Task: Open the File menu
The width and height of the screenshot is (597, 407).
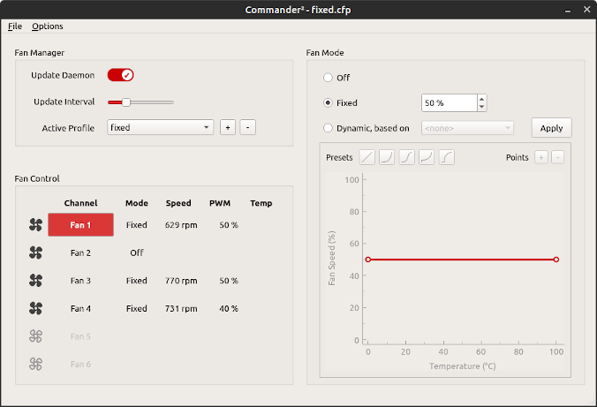Action: (x=15, y=26)
